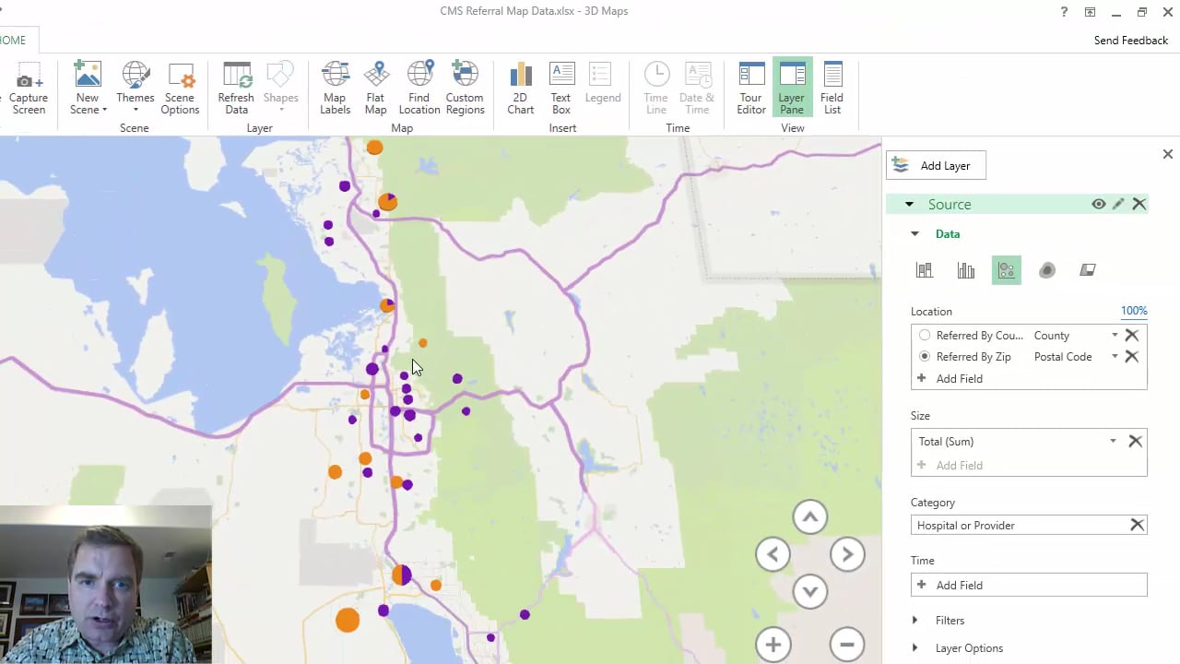Screen dimensions: 1180x664
Task: Open Themes gallery in the ribbon
Action: tap(135, 89)
